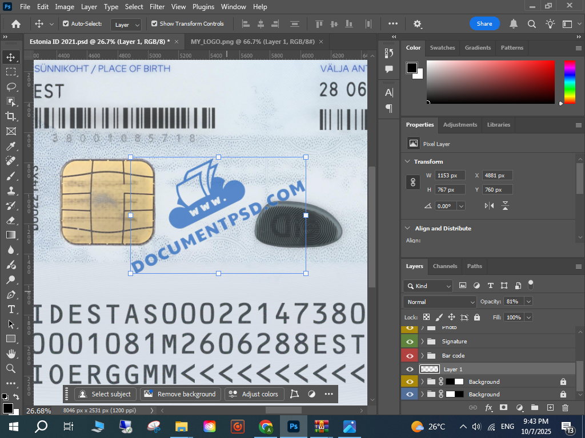Select the Horizontal Type tool
Viewport: 585px width, 438px height.
(x=11, y=309)
